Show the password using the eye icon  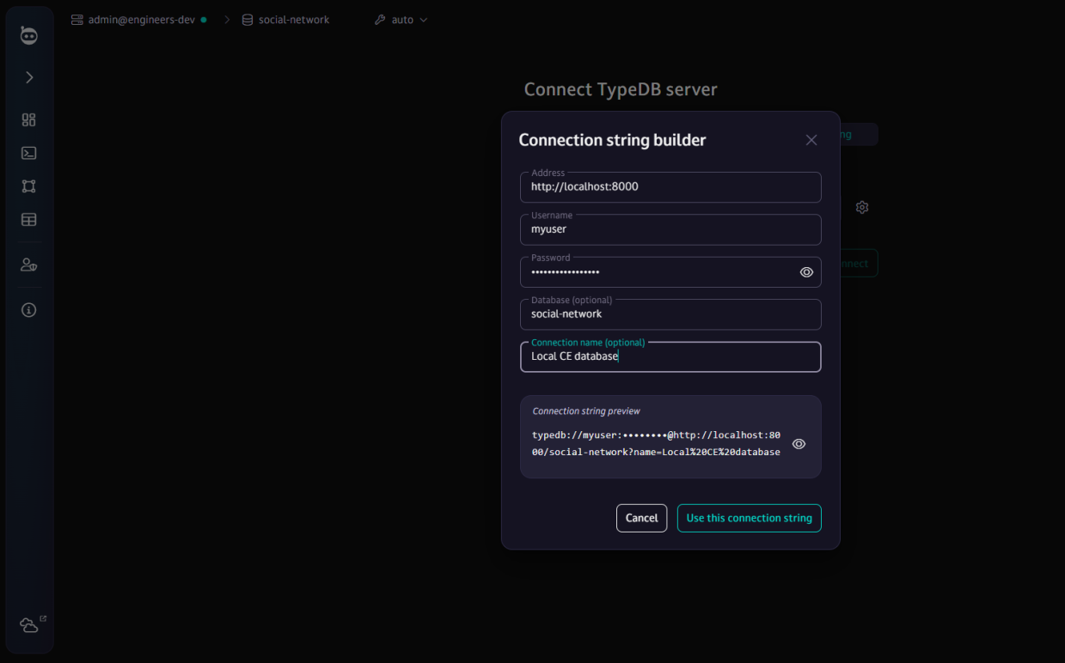tap(806, 272)
